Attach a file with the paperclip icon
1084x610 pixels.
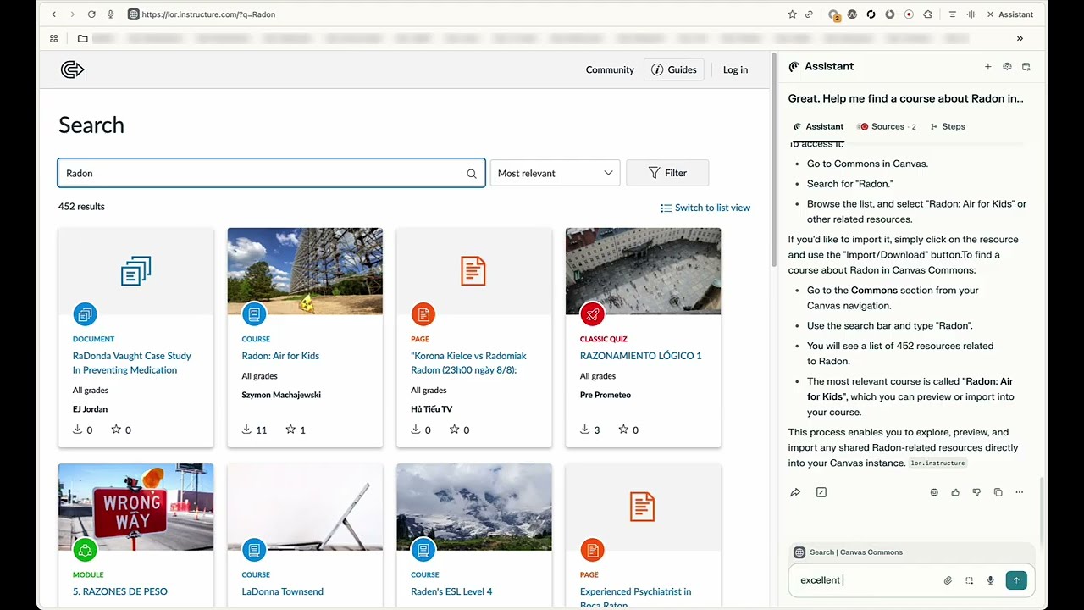[x=948, y=580]
